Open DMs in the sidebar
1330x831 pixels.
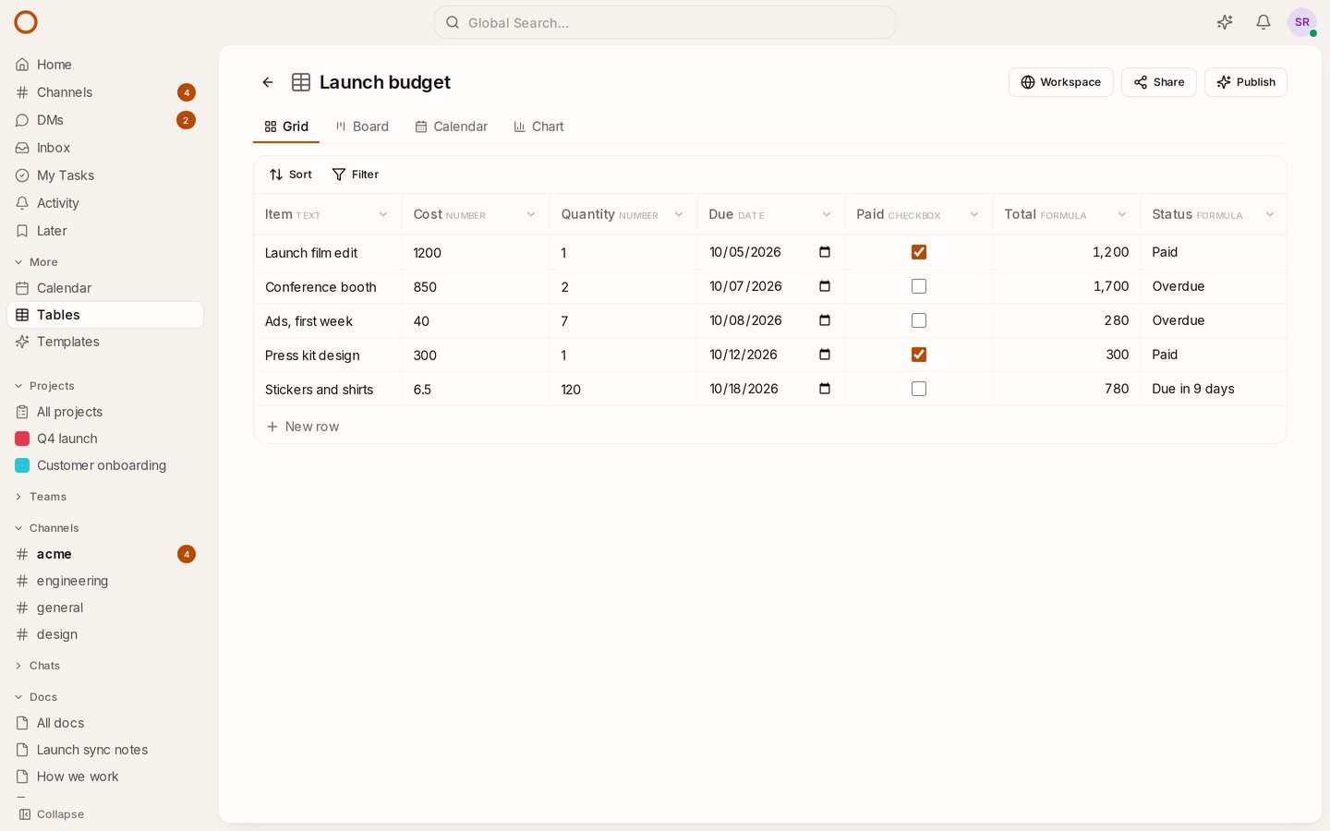tap(105, 120)
